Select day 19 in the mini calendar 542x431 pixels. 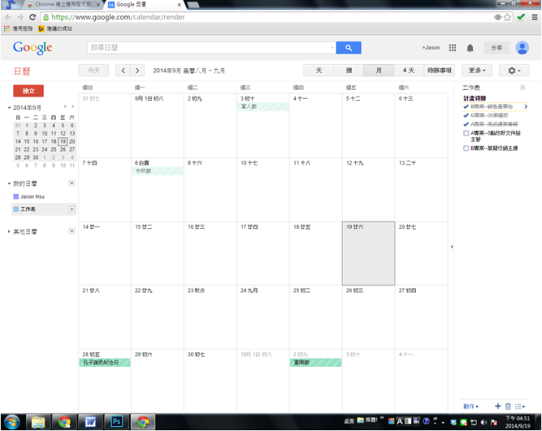coord(63,141)
